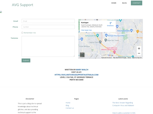Open the map Terms link
This screenshot has width=153, height=114.
(129, 58)
